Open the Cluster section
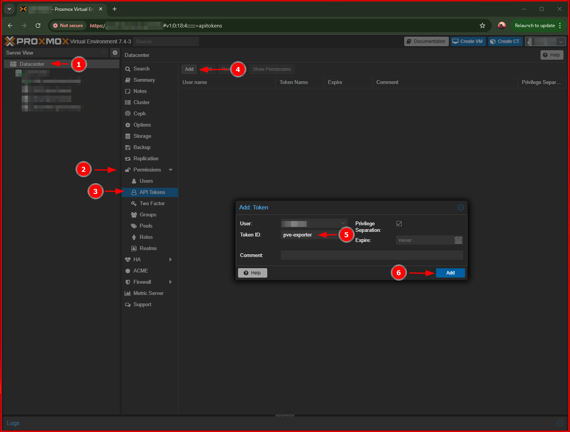 pos(149,102)
